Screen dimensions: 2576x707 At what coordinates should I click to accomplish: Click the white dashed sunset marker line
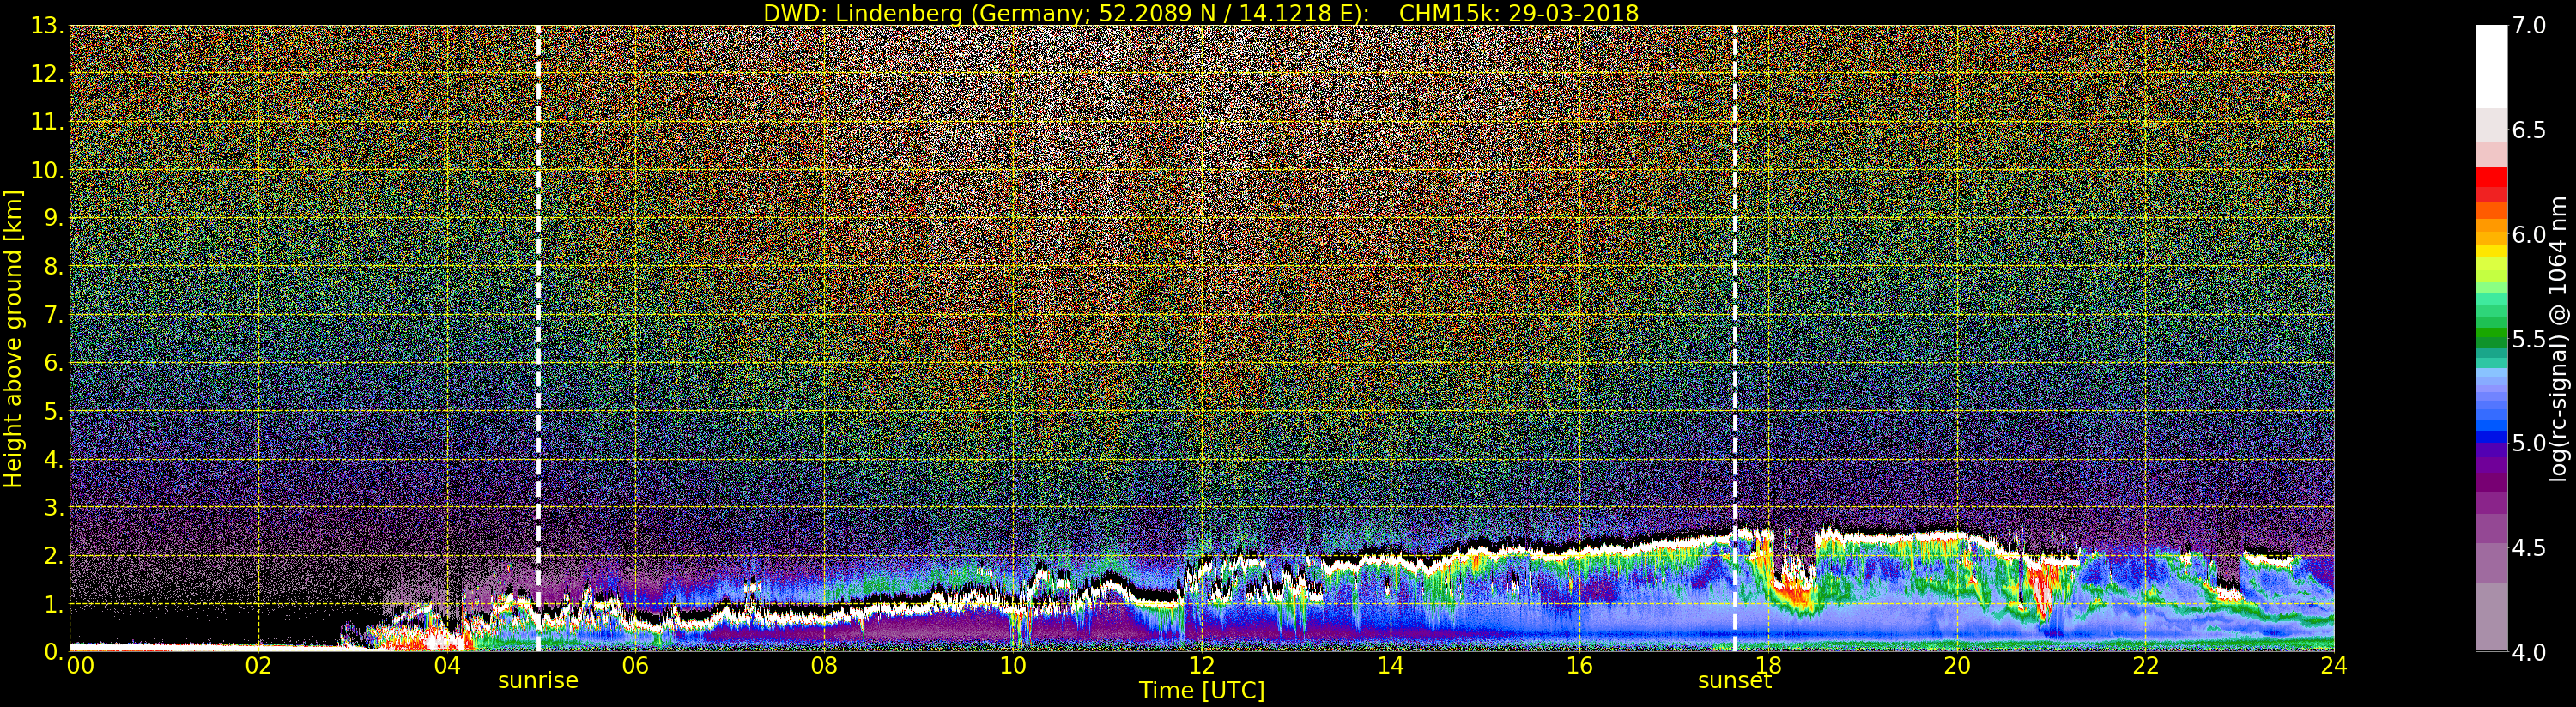pos(1734,339)
